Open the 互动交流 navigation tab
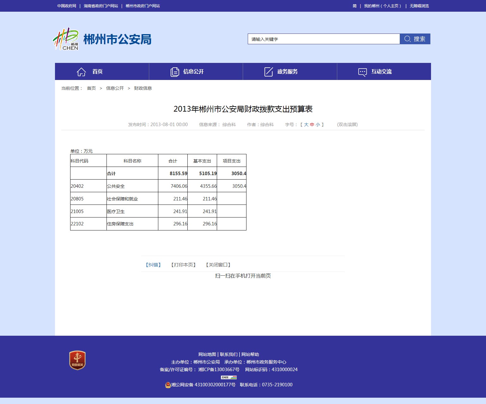The image size is (486, 404). [384, 71]
